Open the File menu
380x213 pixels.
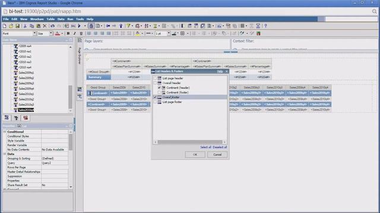point(6,19)
